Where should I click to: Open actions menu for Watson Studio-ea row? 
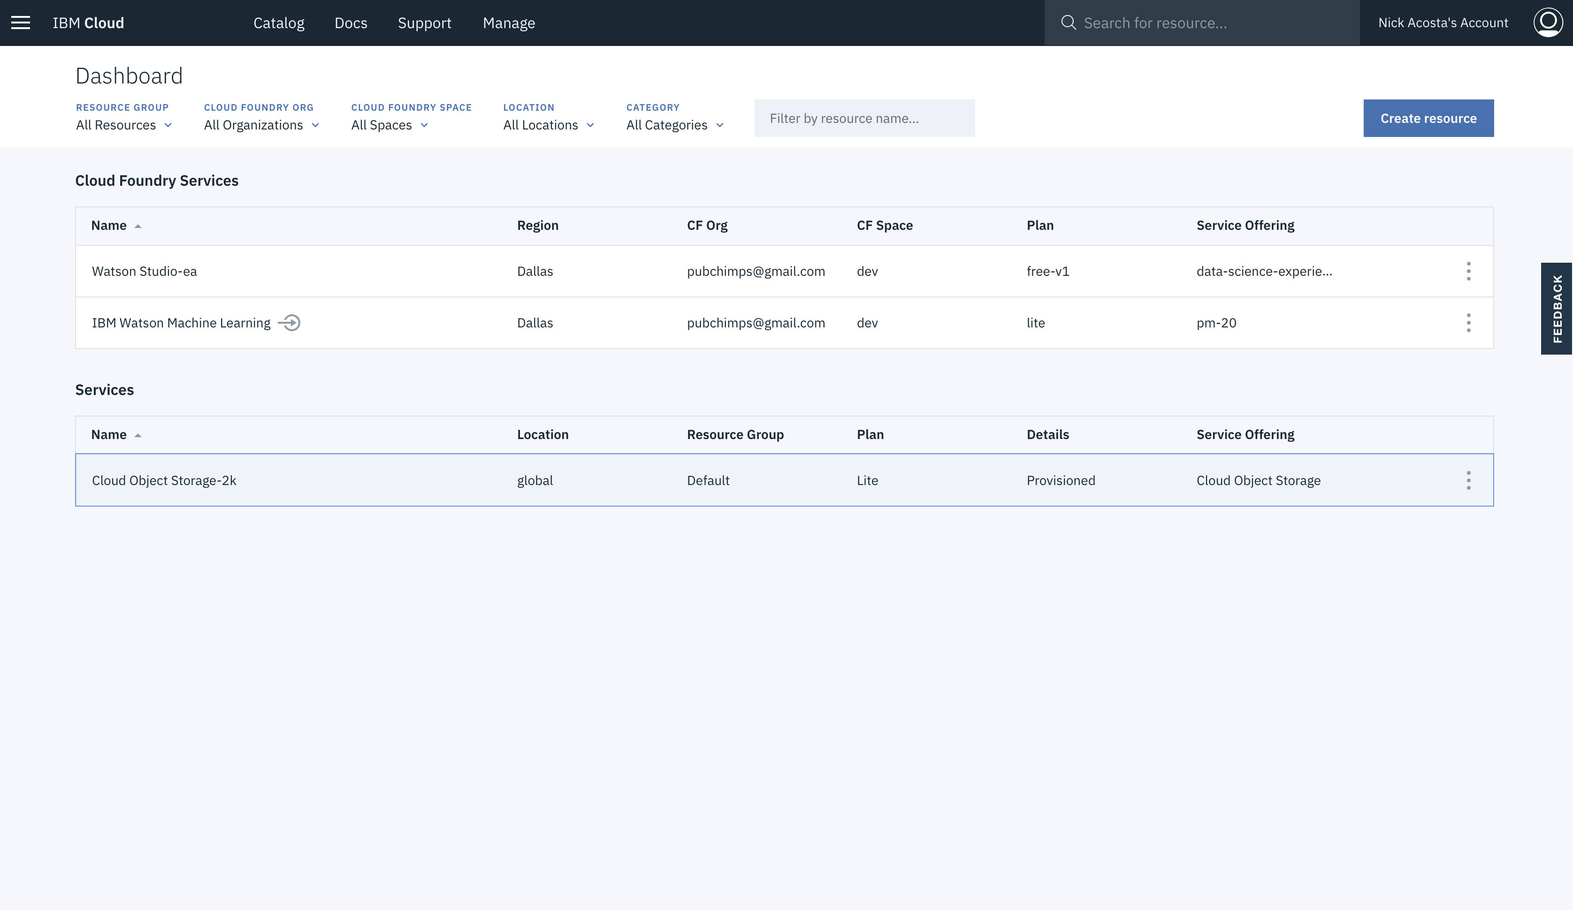(1468, 272)
